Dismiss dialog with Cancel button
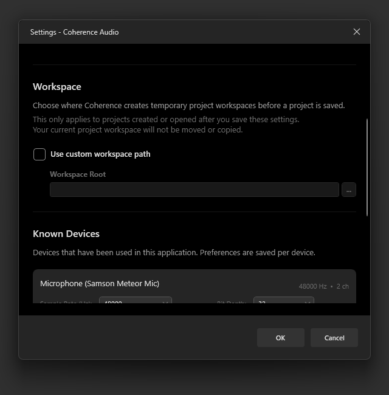 click(x=334, y=337)
